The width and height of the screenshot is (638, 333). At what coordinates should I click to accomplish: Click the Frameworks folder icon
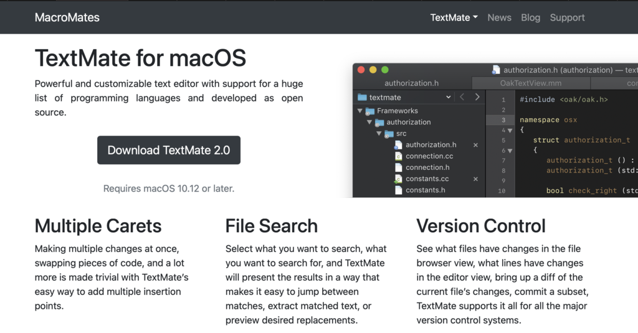pyautogui.click(x=370, y=111)
